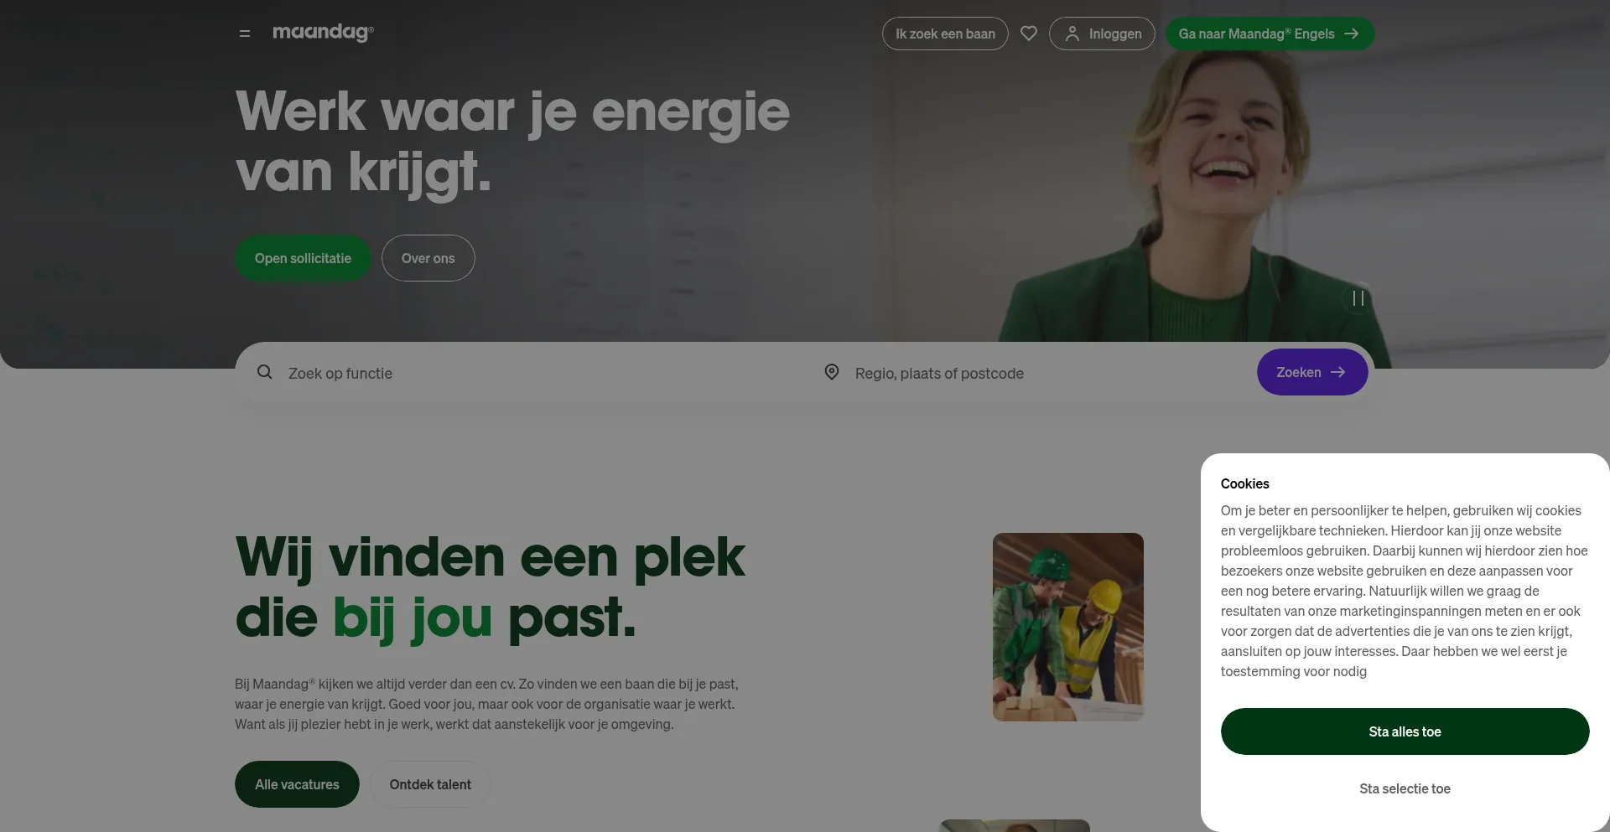Click the location pin icon
The height and width of the screenshot is (832, 1610).
click(832, 372)
